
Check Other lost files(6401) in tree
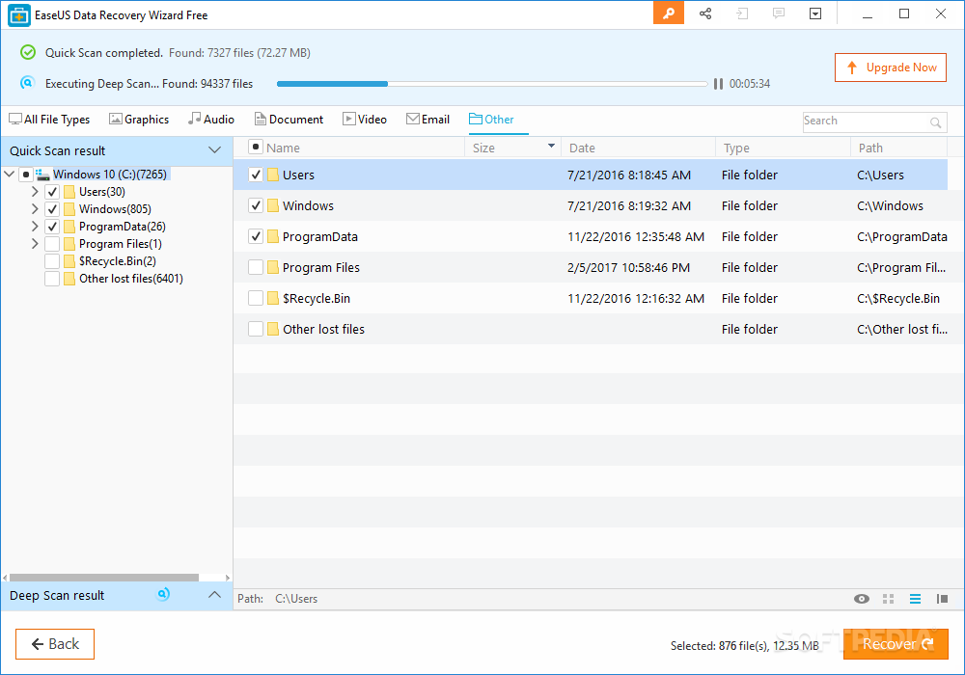[x=52, y=279]
